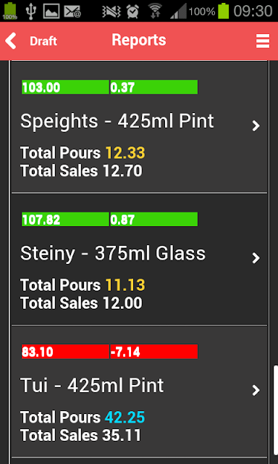
Task: Open the hamburger menu icon
Action: (263, 41)
